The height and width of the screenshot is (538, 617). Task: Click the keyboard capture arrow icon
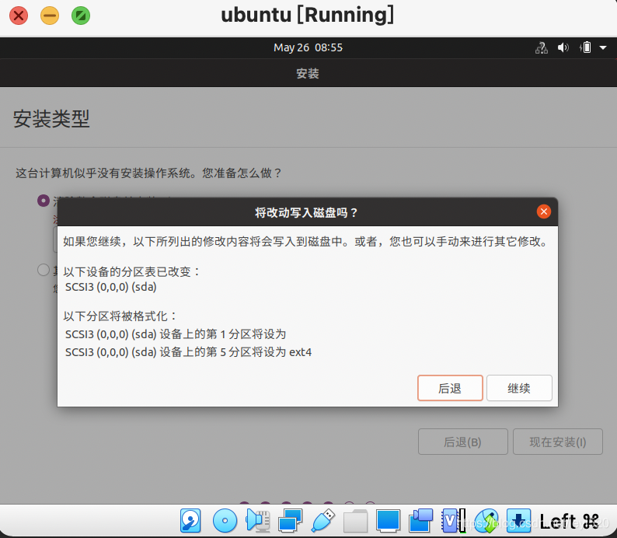pyautogui.click(x=518, y=521)
